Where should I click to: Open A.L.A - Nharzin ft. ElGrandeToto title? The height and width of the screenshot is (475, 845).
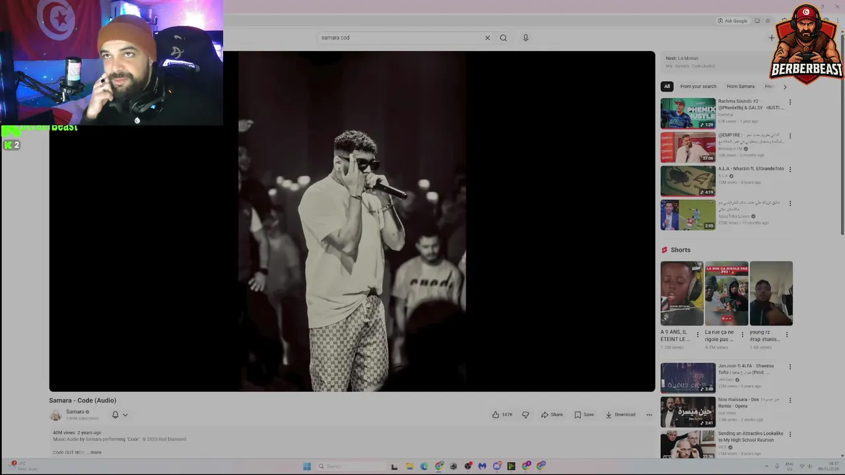[x=751, y=169]
